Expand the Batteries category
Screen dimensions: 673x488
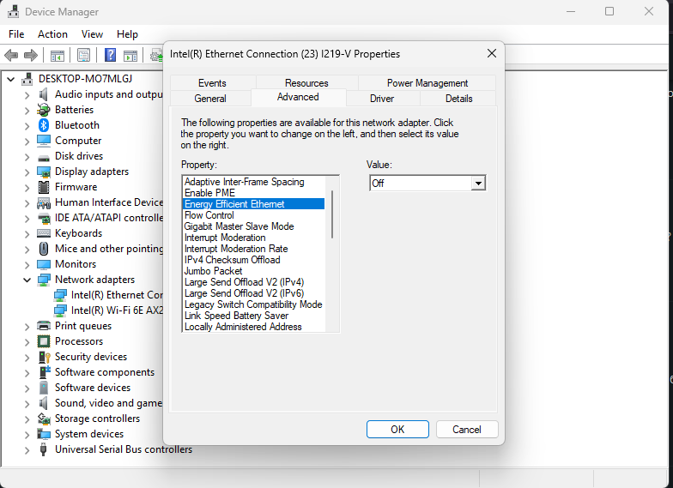point(27,111)
